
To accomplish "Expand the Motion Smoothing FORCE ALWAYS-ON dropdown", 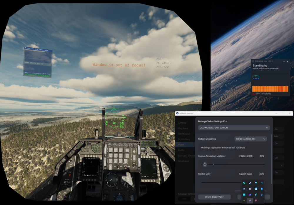I will coord(251,139).
